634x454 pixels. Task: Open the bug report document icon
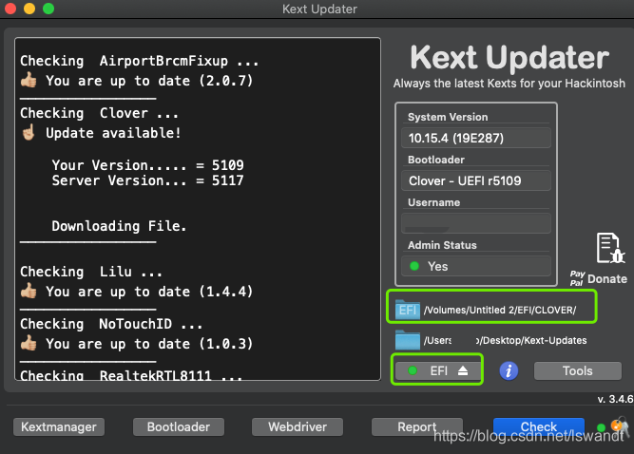click(x=609, y=248)
